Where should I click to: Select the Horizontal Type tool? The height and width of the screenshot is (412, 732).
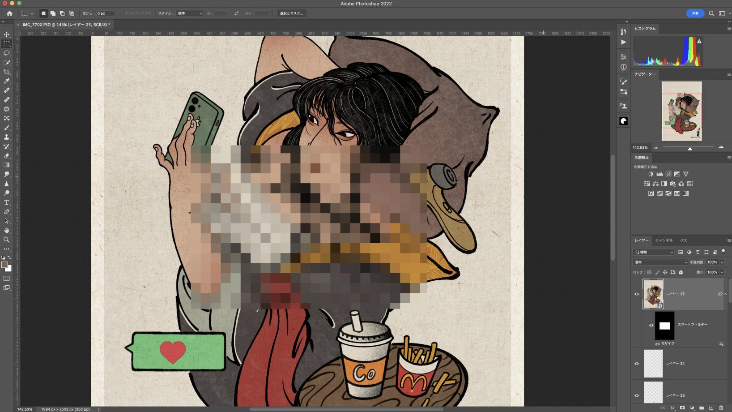(x=7, y=202)
